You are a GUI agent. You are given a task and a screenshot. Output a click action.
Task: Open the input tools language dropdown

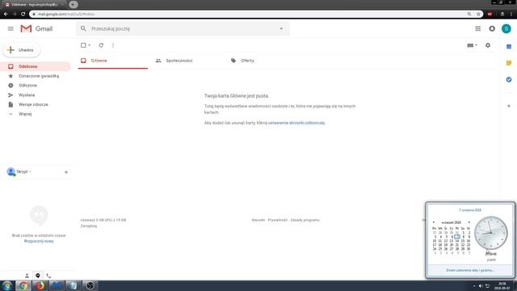pos(472,45)
